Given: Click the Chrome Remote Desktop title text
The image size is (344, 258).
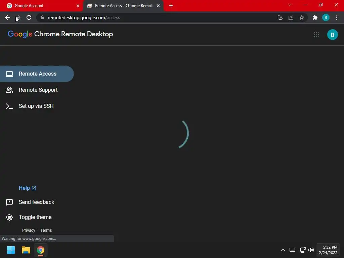Looking at the screenshot, I should coord(74,34).
